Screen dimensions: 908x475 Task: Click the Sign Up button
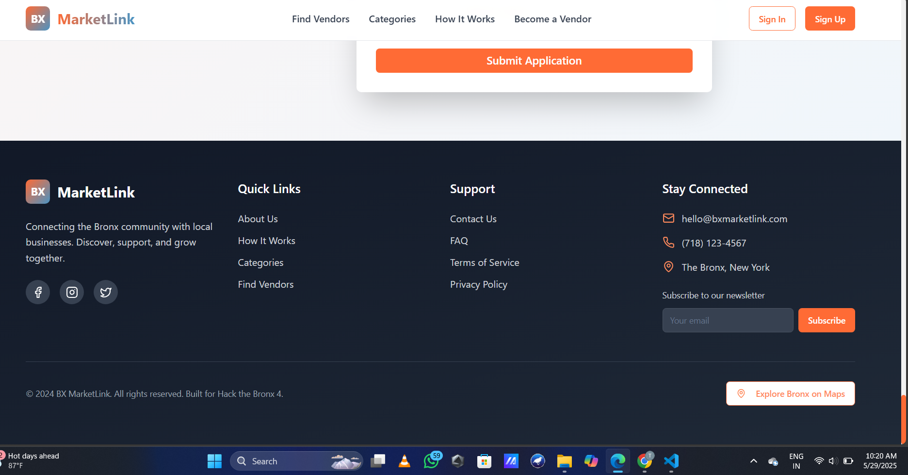[829, 18]
